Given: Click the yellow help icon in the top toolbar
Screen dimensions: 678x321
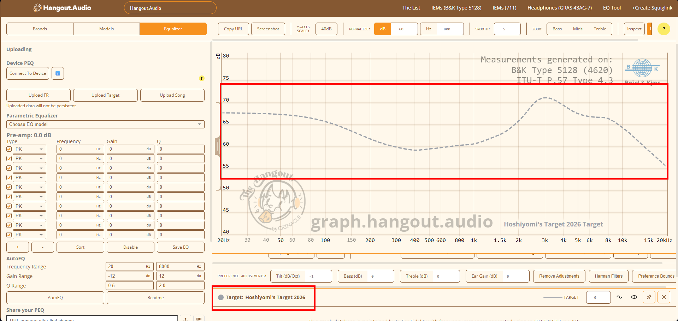Looking at the screenshot, I should pos(664,29).
